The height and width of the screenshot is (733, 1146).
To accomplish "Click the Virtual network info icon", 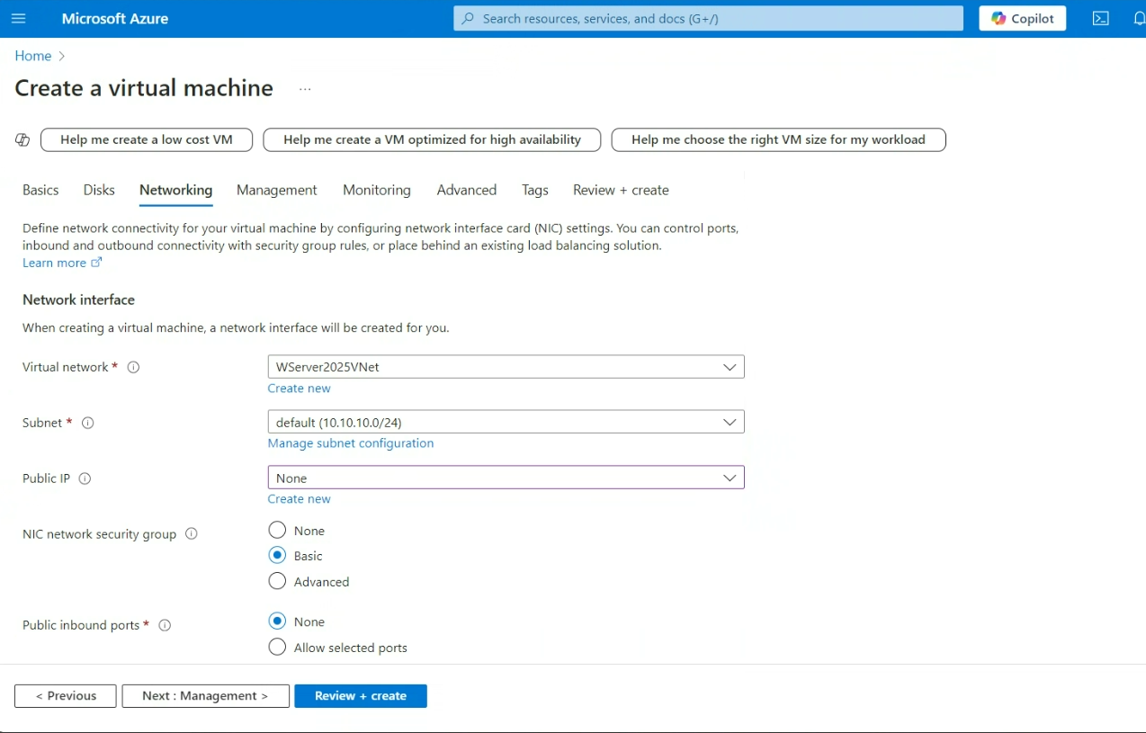I will (133, 367).
